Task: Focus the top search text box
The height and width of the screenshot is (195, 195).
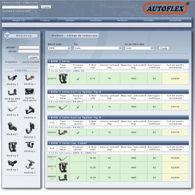Action: tap(20, 7)
